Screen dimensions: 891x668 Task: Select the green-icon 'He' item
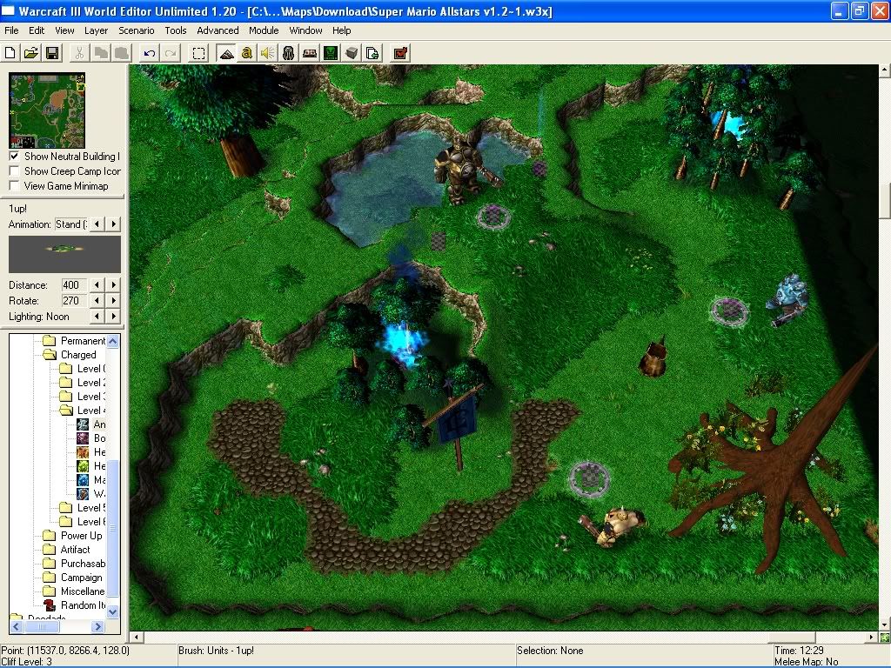point(90,466)
